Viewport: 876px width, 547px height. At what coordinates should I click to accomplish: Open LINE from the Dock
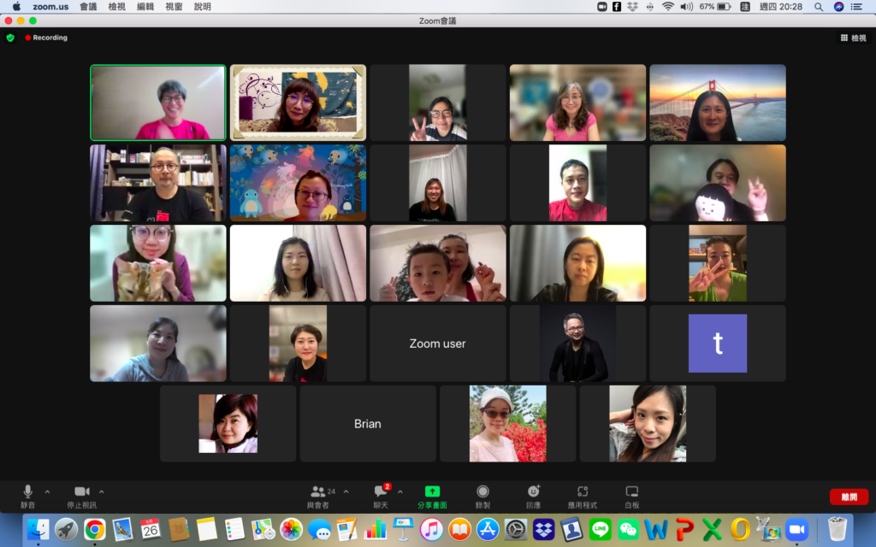coord(600,529)
